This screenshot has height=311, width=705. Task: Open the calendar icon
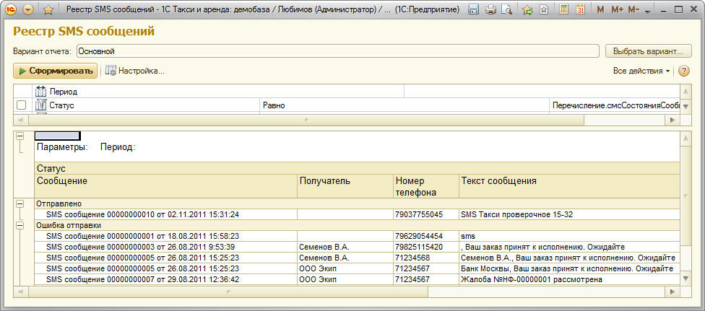pos(579,10)
